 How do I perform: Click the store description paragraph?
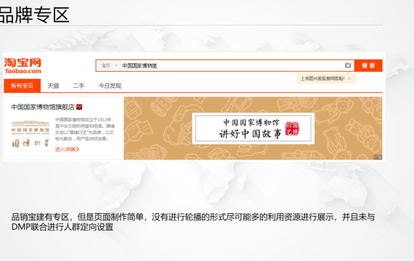85,129
